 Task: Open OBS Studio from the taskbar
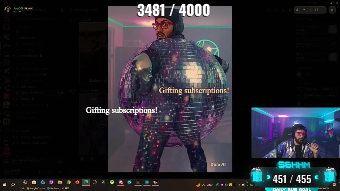pos(95,182)
